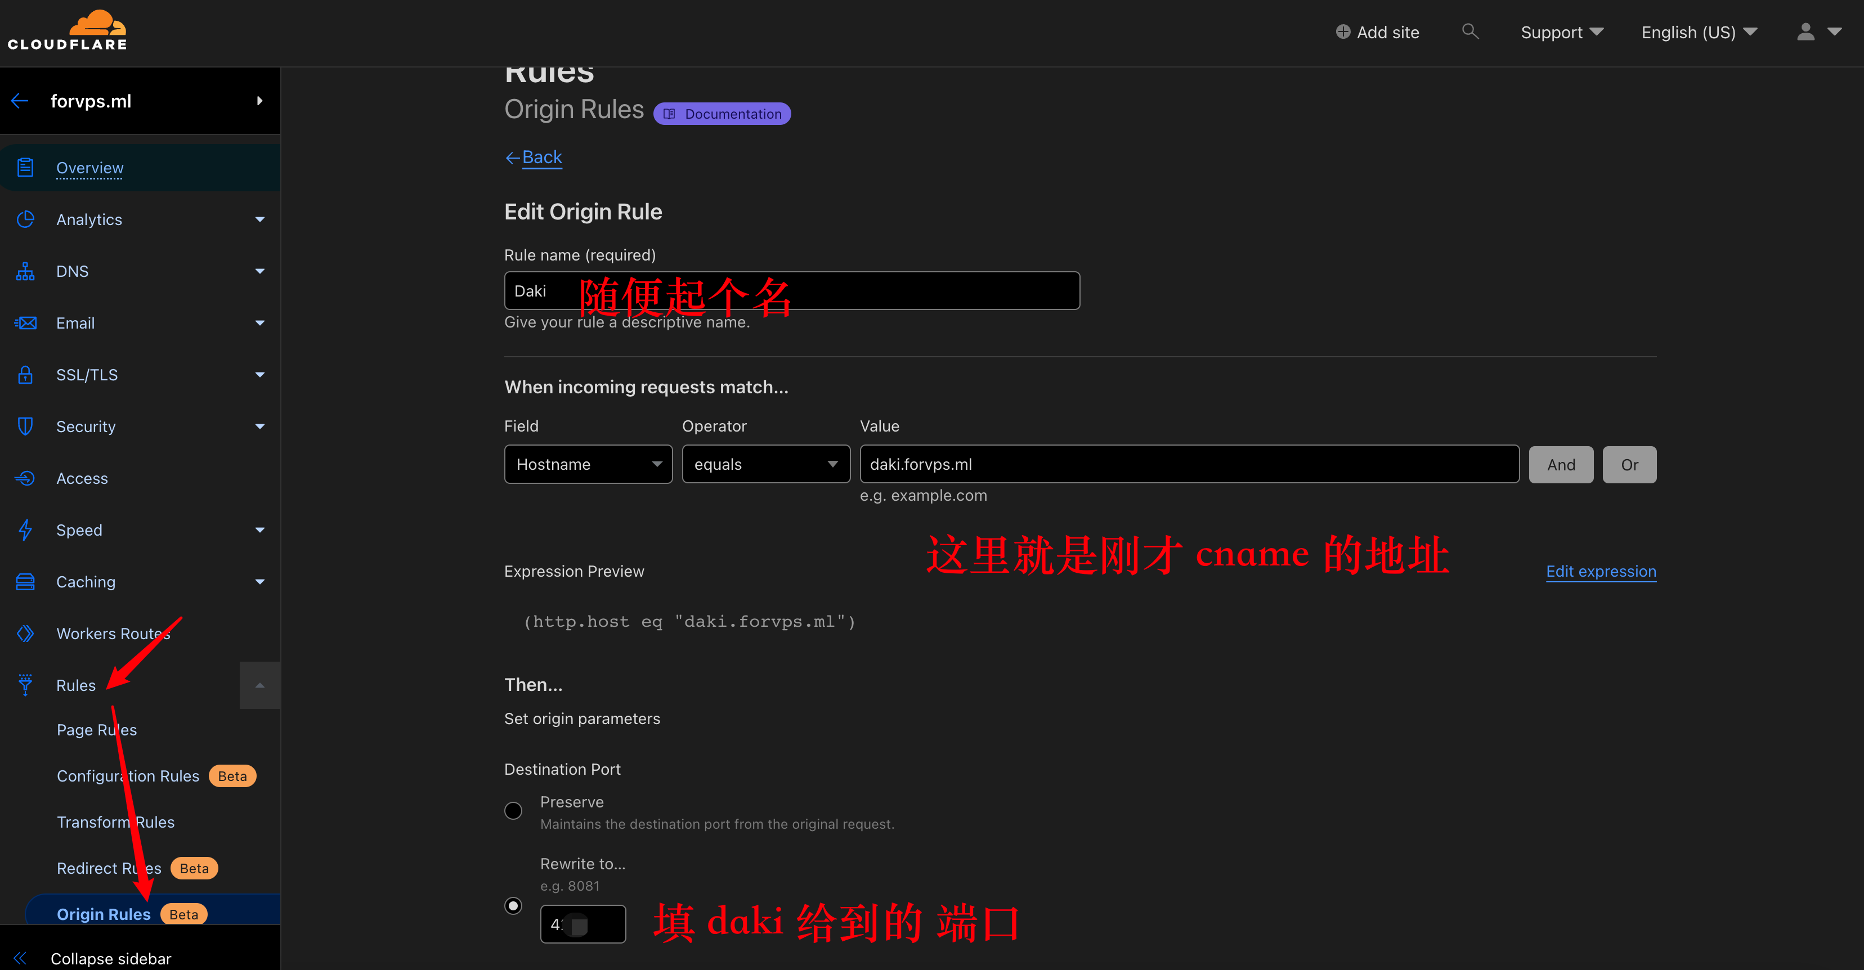The width and height of the screenshot is (1864, 970).
Task: Click the Cloudflare logo
Action: point(68,30)
